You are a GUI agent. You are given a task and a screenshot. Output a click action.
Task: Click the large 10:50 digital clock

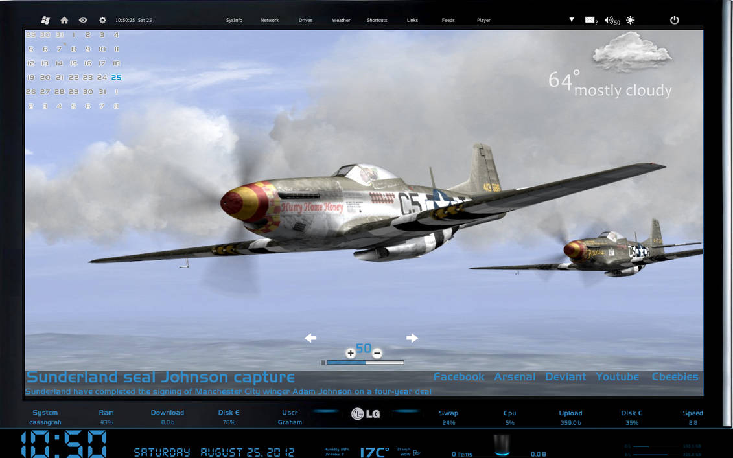coord(64,444)
